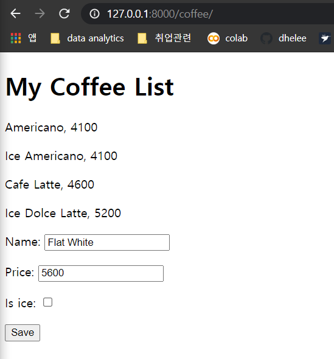Open the dhelee GitHub bookmark
Viewport: 334px width, 359px height.
[x=284, y=38]
